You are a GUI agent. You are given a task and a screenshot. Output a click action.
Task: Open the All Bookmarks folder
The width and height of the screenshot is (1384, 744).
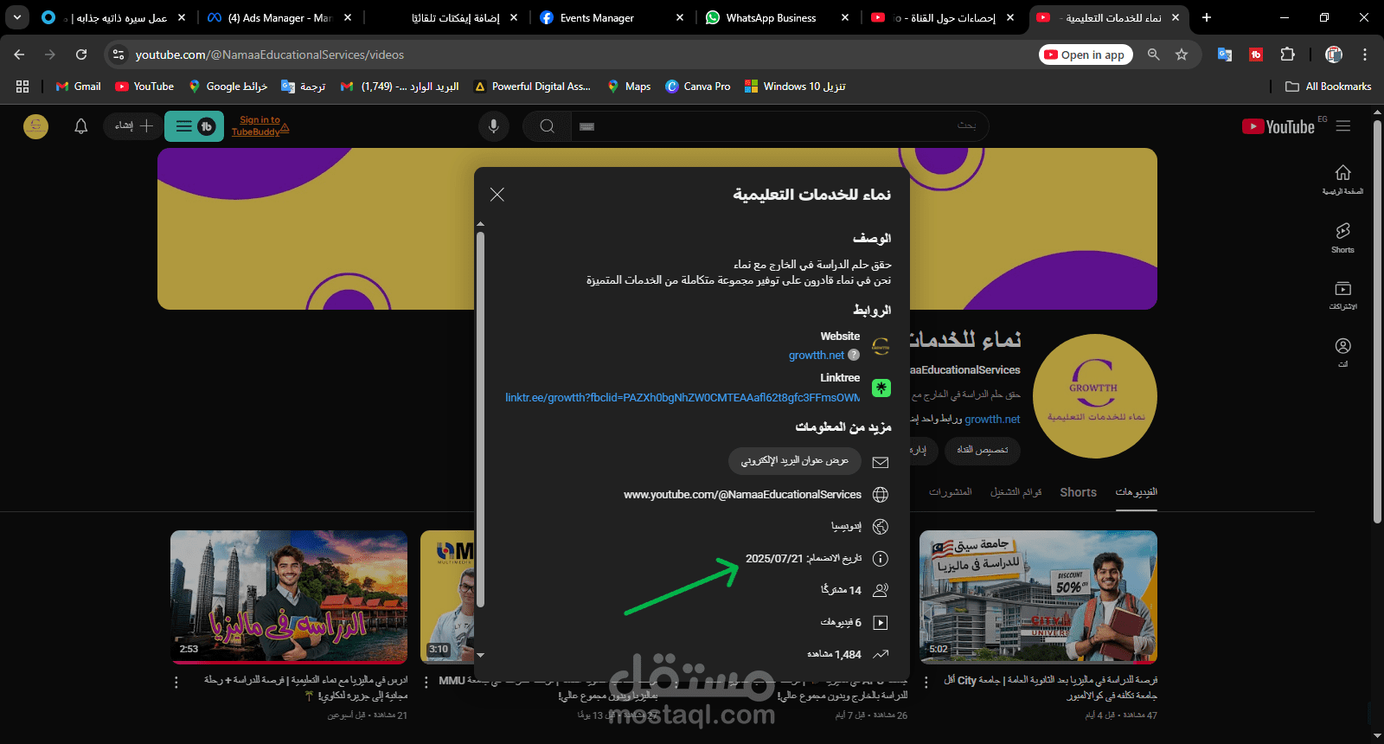click(x=1329, y=87)
